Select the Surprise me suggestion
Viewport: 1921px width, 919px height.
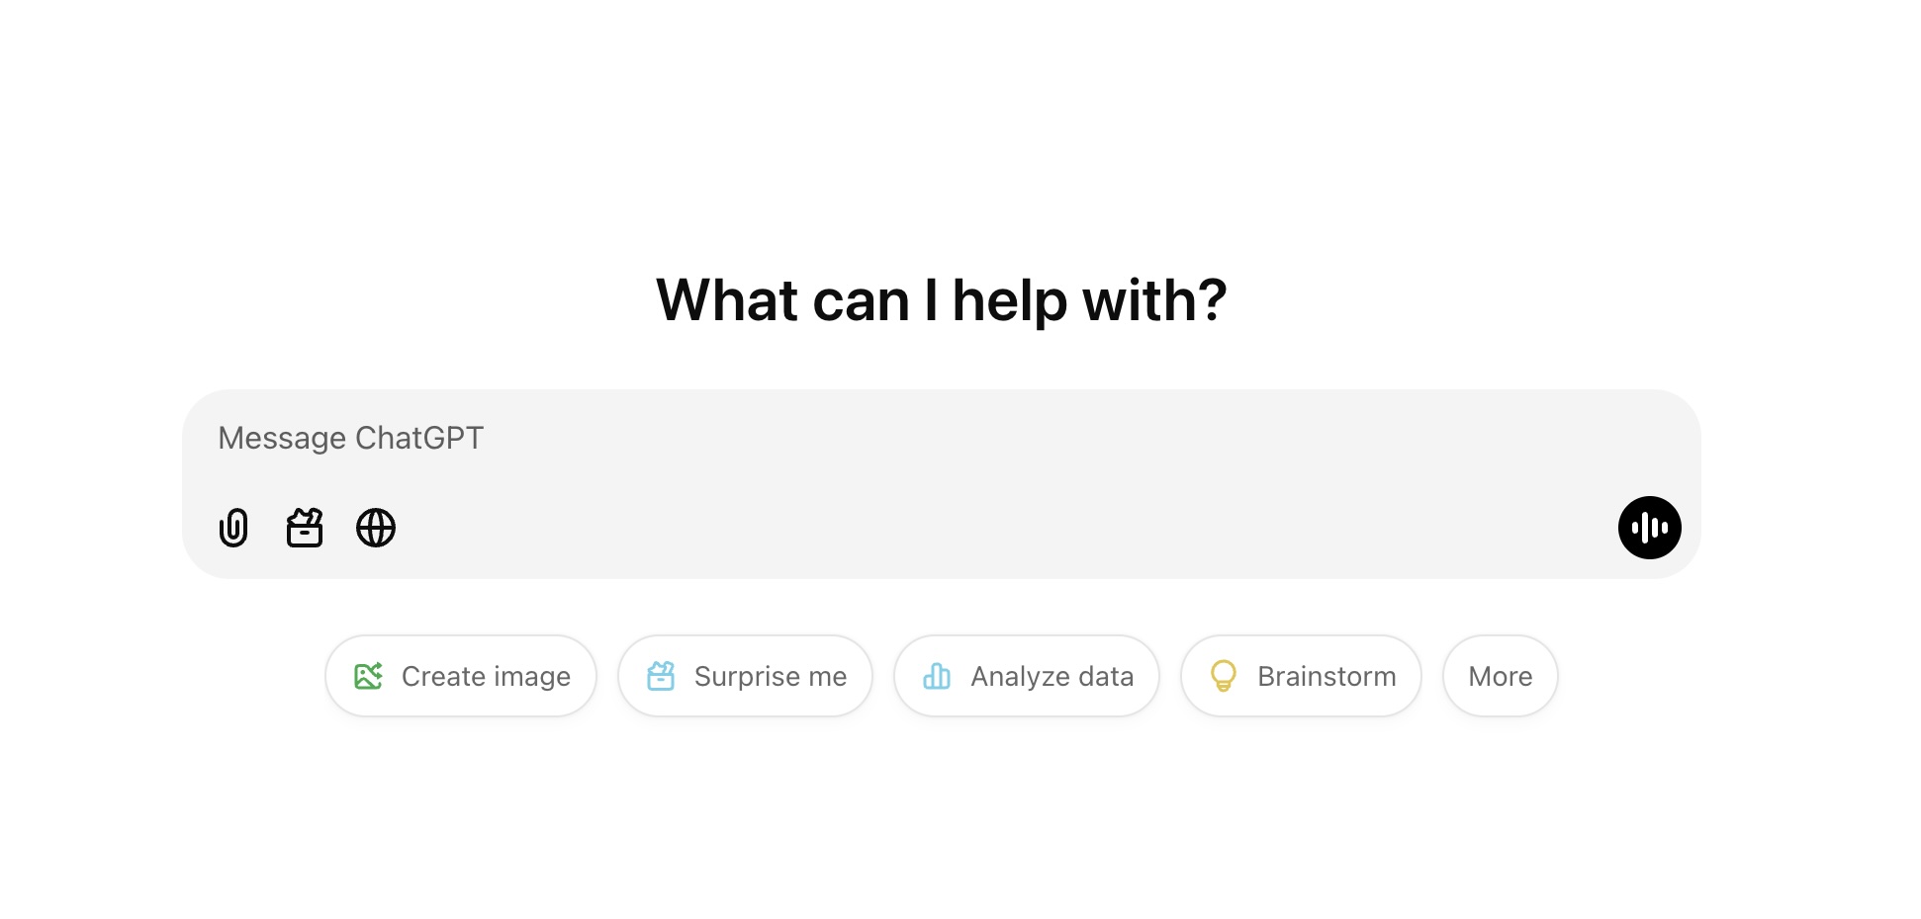(x=745, y=676)
